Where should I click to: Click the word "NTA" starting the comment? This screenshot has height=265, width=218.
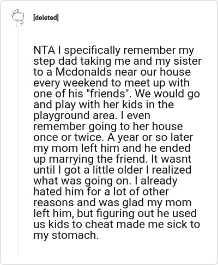pos(44,50)
